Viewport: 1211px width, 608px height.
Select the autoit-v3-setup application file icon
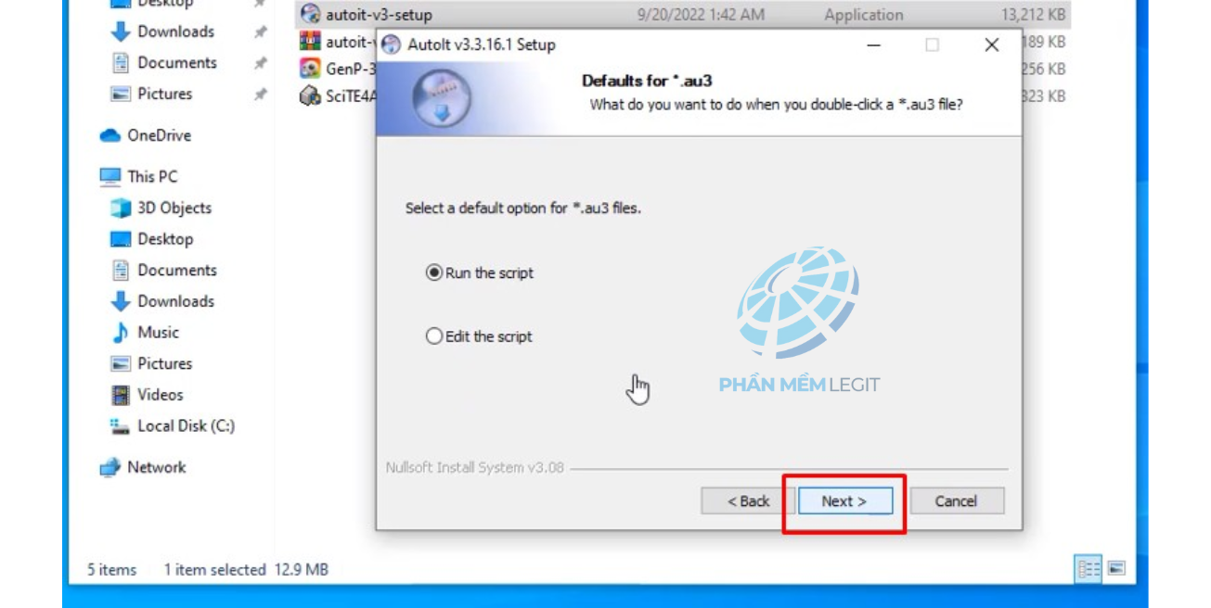tap(310, 15)
